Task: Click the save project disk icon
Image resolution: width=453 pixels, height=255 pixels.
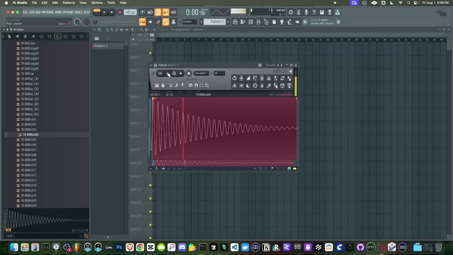Action: (x=322, y=12)
